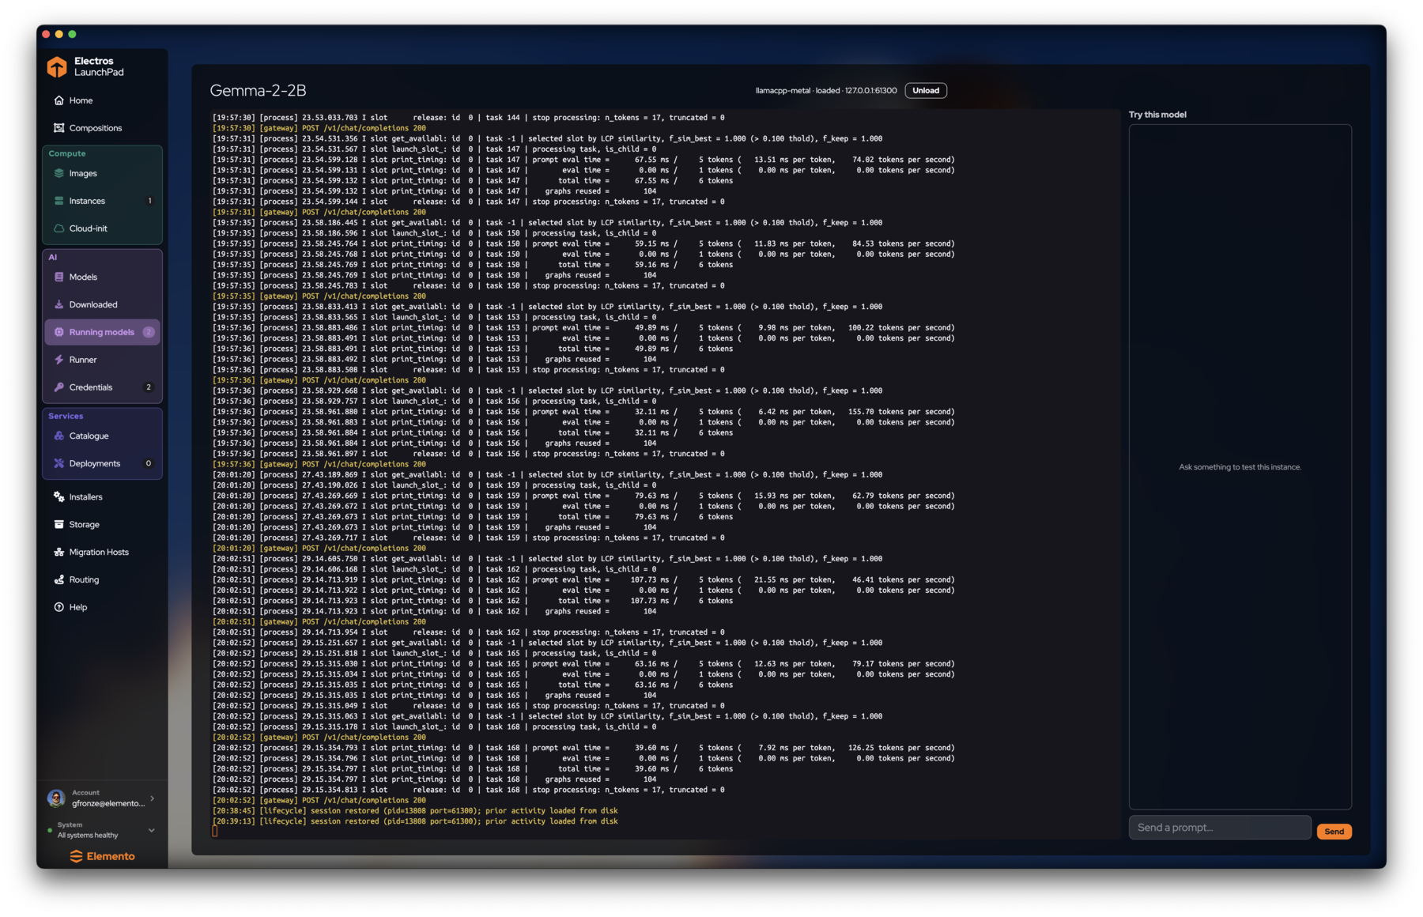Expand the System status chevron
1423x917 pixels.
point(152,830)
